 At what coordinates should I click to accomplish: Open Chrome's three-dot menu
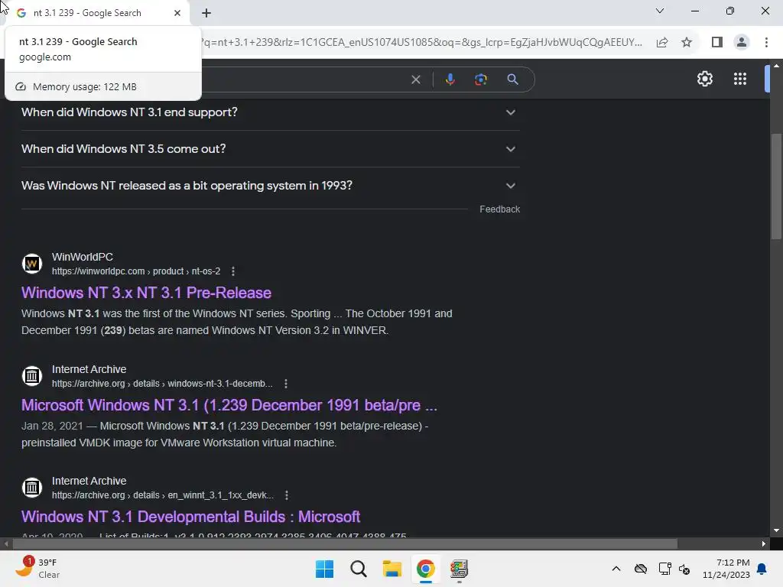[x=766, y=43]
